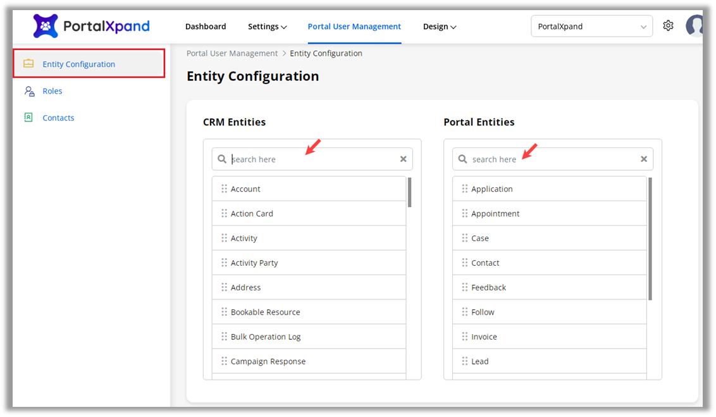The width and height of the screenshot is (716, 417).
Task: Click the PortalXpand logo icon
Action: click(x=46, y=26)
